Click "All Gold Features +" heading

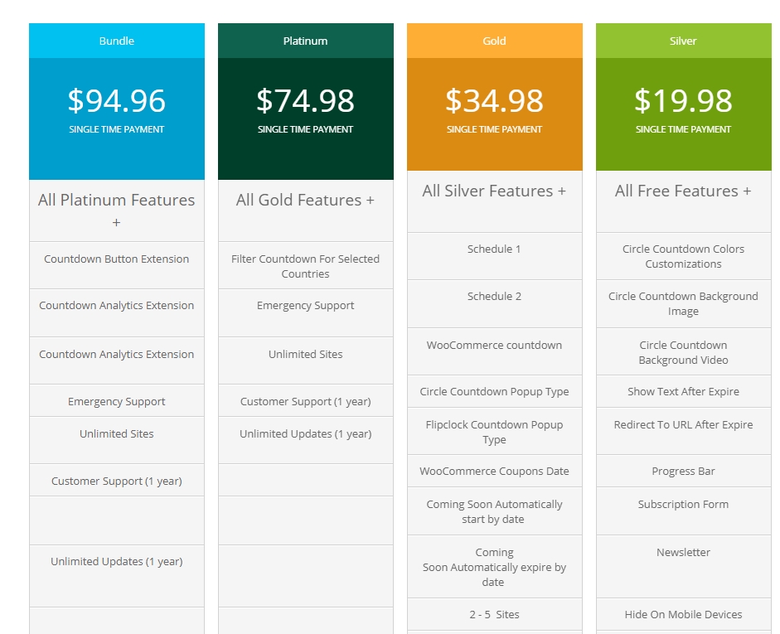tap(305, 200)
